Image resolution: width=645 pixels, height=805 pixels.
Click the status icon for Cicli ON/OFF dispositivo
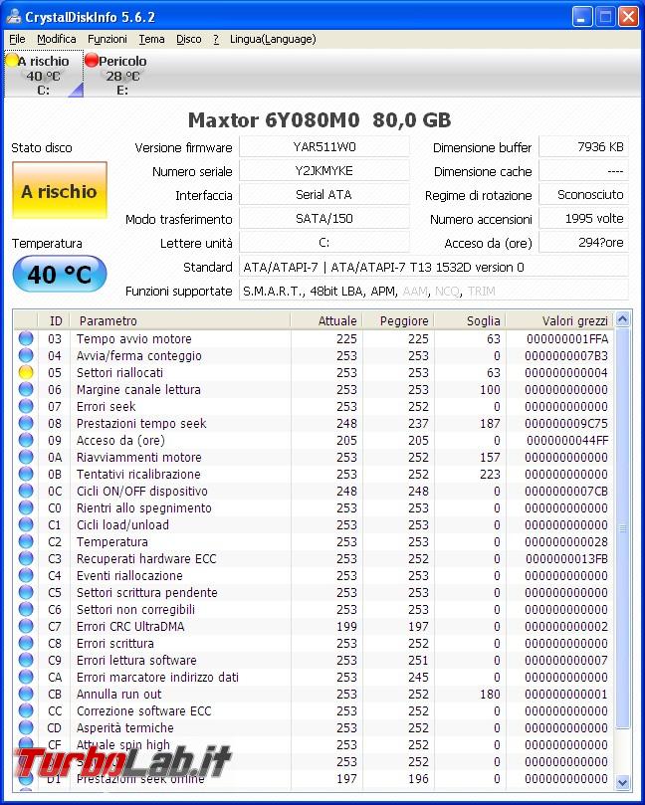coord(26,491)
